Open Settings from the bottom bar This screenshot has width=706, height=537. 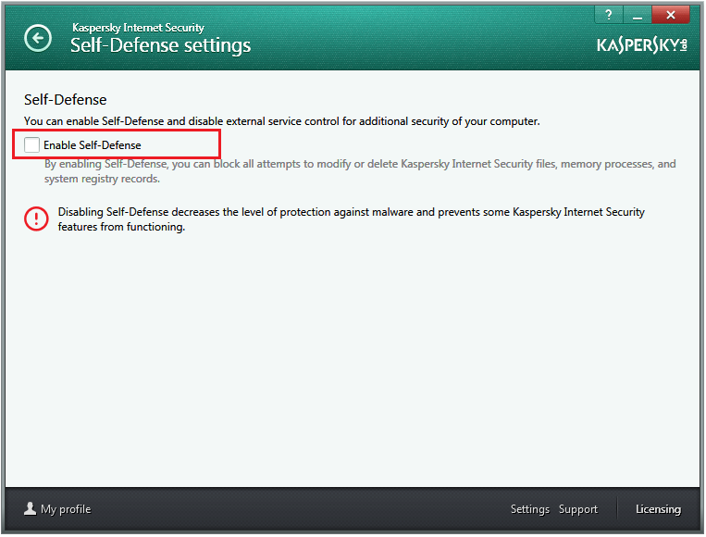530,509
